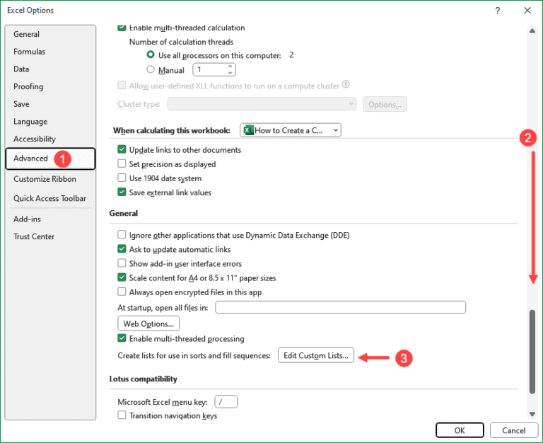The width and height of the screenshot is (543, 443).
Task: Toggle Use 1904 date system checkbox
Action: pyautogui.click(x=122, y=178)
